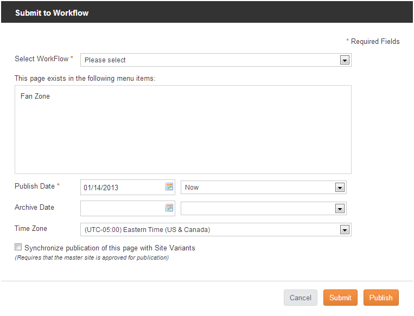Click the Time Zone dropdown arrow button

(x=345, y=230)
